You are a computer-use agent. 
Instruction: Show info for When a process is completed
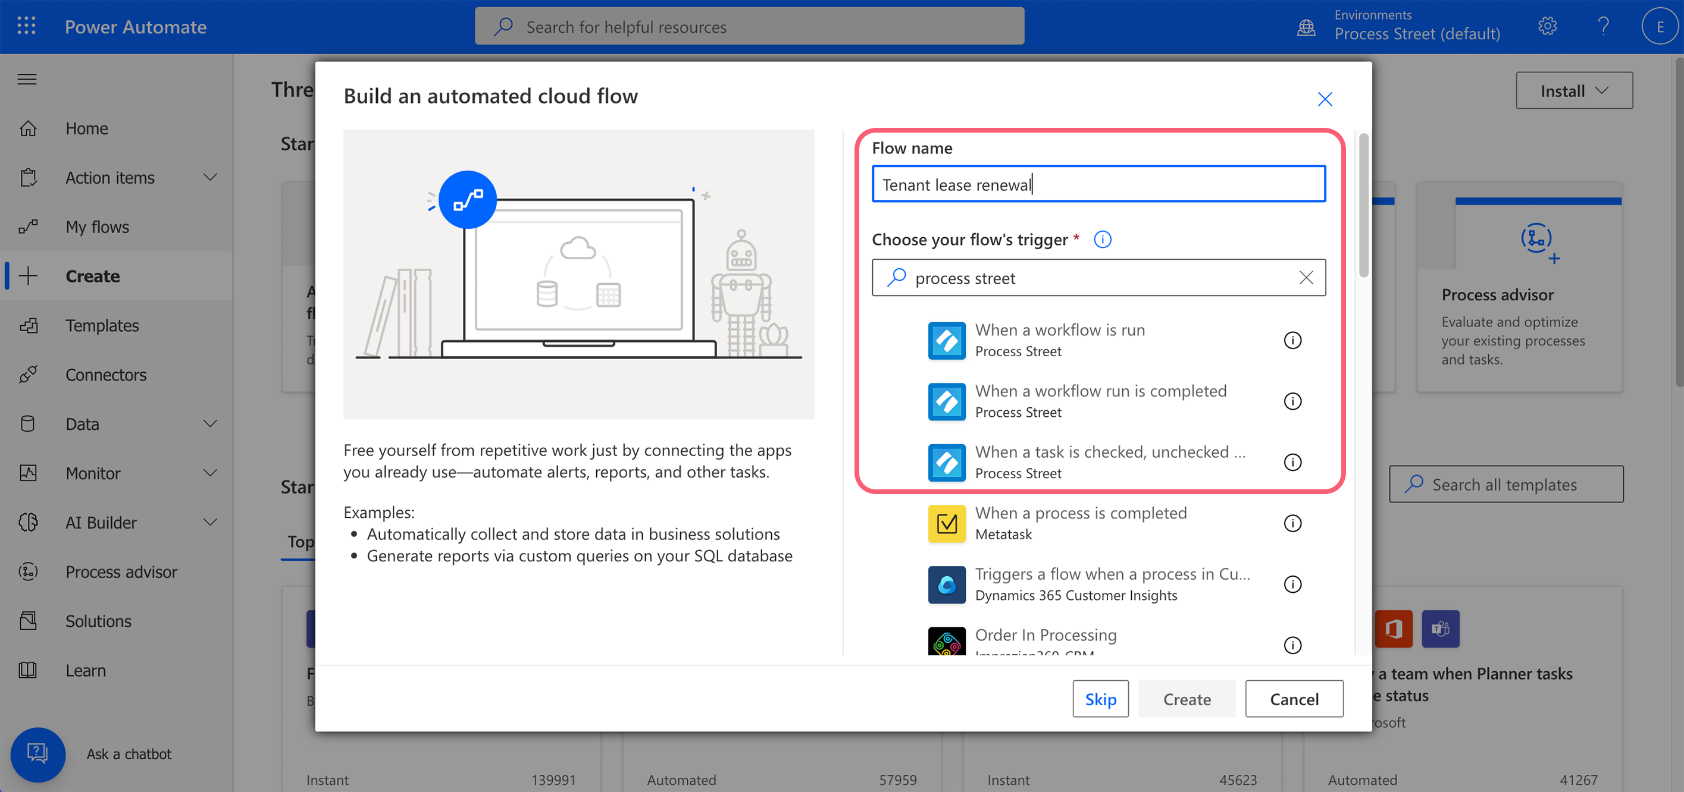tap(1292, 523)
